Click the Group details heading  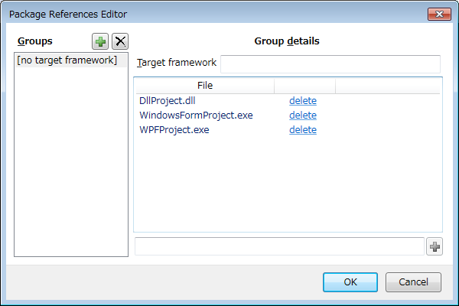pyautogui.click(x=287, y=41)
